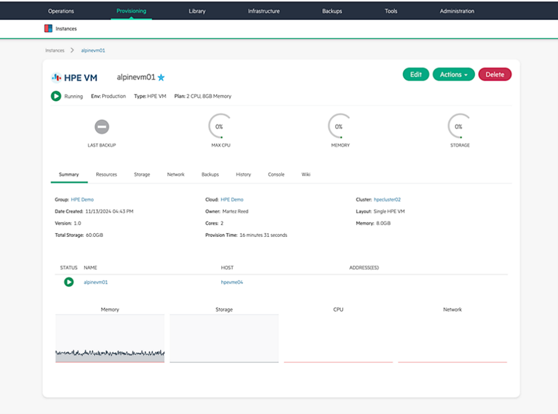The width and height of the screenshot is (558, 414).
Task: Click the Layout value Single HPE VM
Action: [x=389, y=211]
